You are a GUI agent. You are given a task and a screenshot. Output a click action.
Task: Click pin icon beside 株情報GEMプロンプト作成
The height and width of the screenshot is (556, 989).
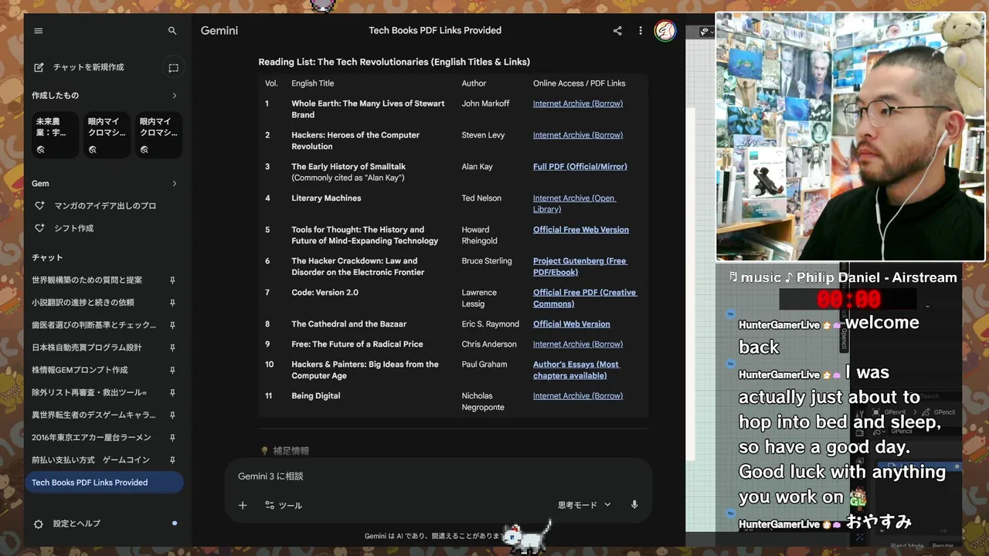pyautogui.click(x=172, y=370)
